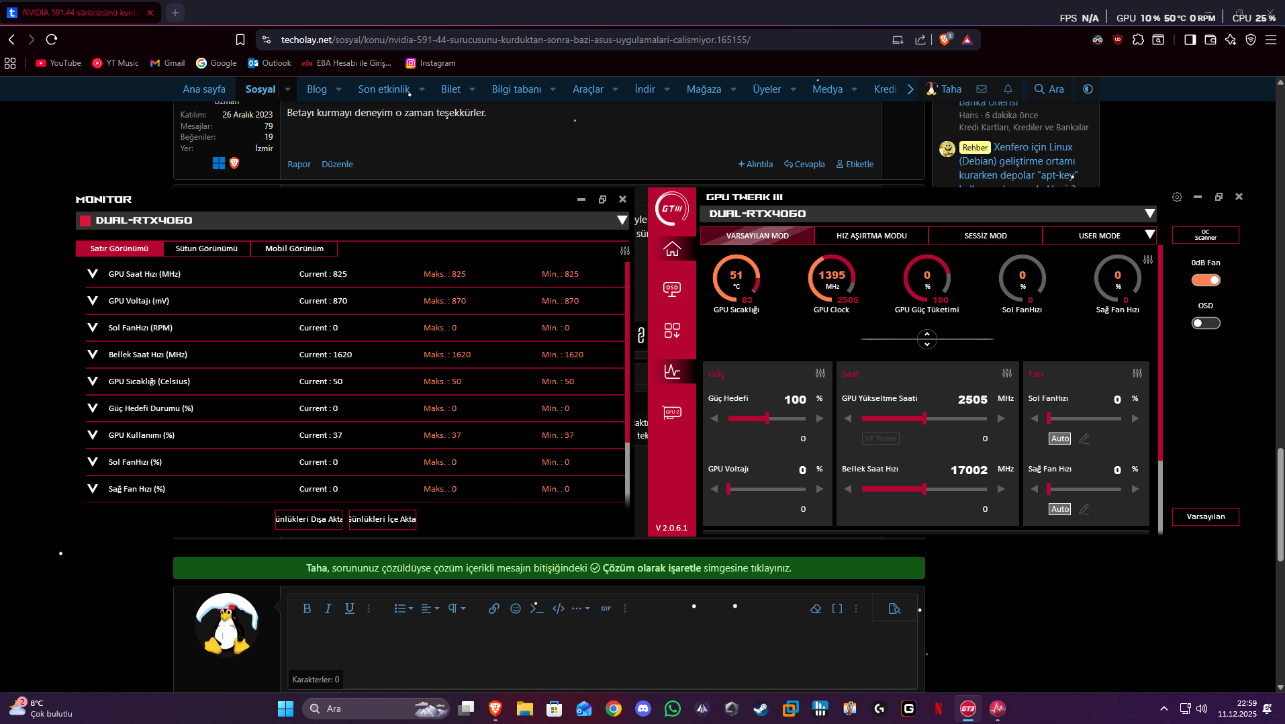1285x724 pixels.
Task: Open USER MODE profile dropdown arrow
Action: (1150, 235)
